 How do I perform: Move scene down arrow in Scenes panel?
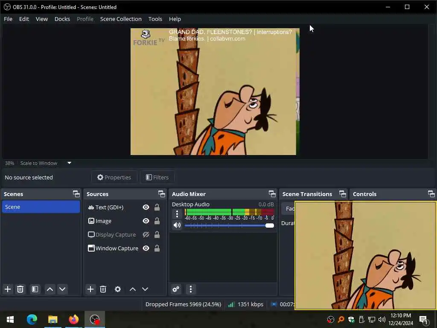click(x=62, y=289)
